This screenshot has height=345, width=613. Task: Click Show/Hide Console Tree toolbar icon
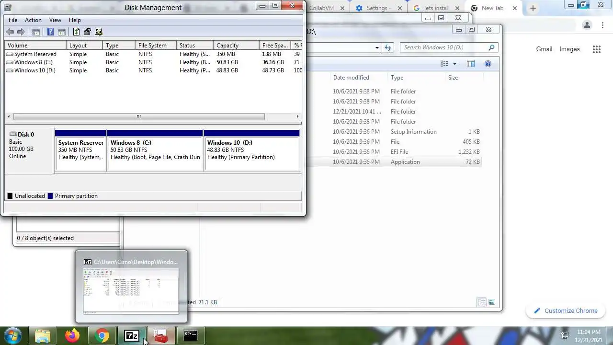(35, 32)
